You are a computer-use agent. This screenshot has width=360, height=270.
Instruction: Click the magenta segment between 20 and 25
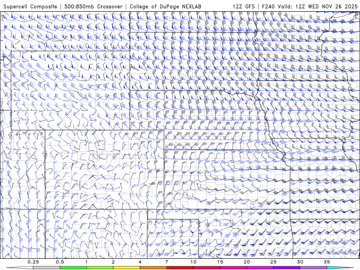pyautogui.click(x=260, y=268)
